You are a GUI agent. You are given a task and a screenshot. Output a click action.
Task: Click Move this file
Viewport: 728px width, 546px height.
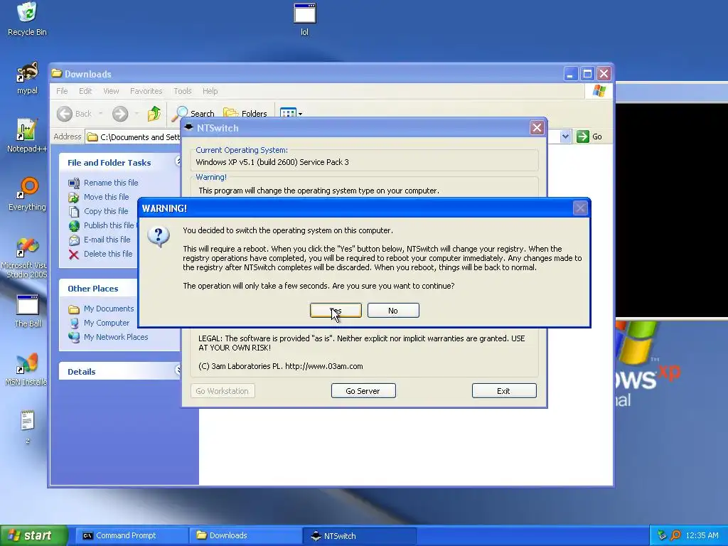point(107,198)
